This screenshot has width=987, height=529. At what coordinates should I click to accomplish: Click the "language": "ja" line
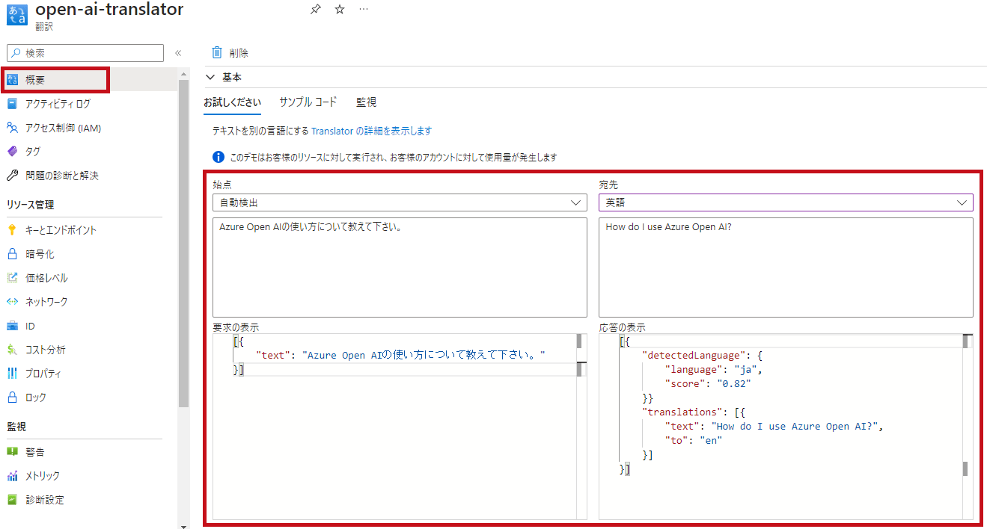click(713, 369)
